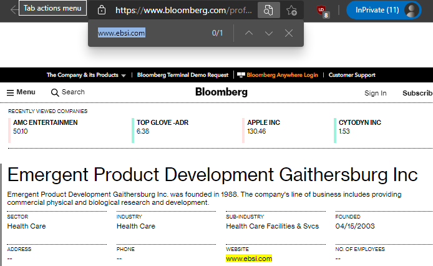
Task: Click the find on page icon
Action: 268,10
